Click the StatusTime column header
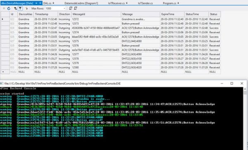248x150 pixels. pos(196,14)
